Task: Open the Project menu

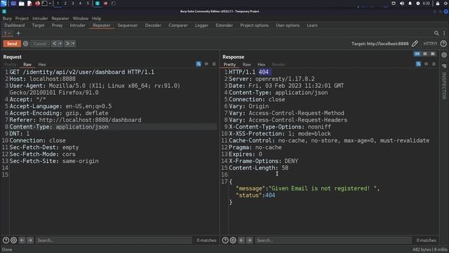Action: pyautogui.click(x=22, y=18)
